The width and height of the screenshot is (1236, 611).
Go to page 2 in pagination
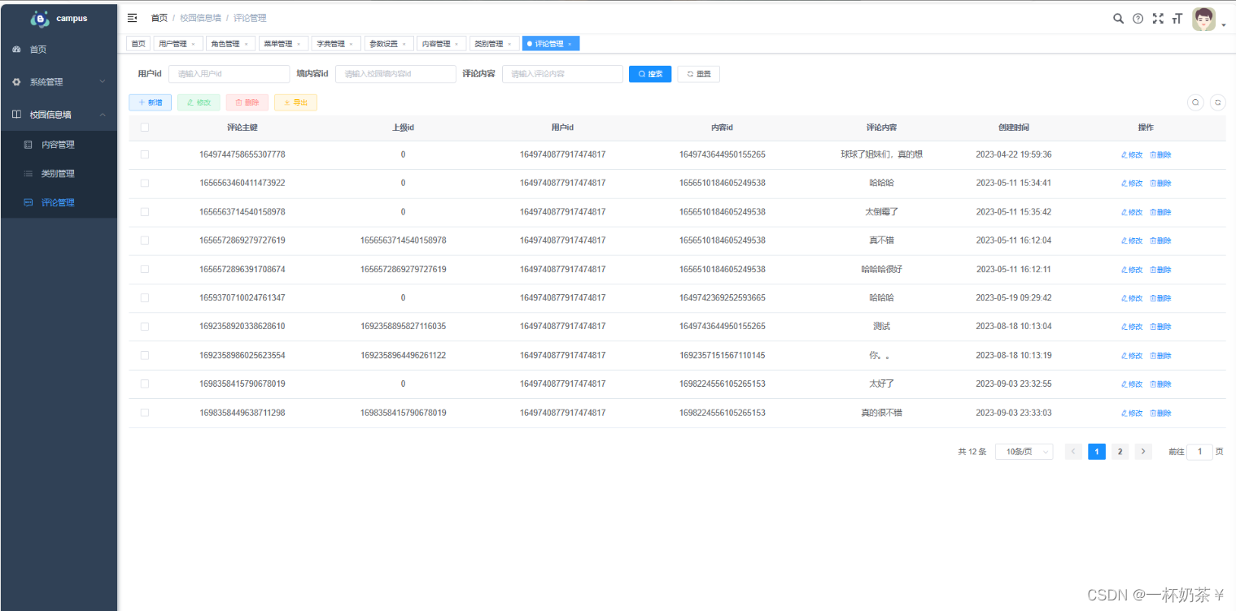pyautogui.click(x=1120, y=452)
